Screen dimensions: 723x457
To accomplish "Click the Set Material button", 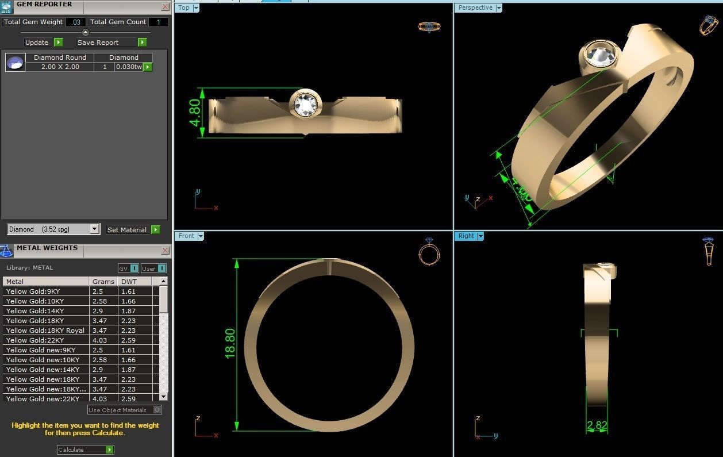I will tap(133, 230).
